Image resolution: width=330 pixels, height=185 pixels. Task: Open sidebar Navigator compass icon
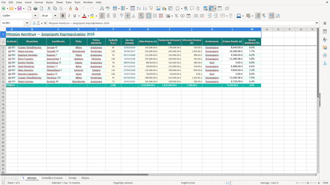tap(325, 55)
